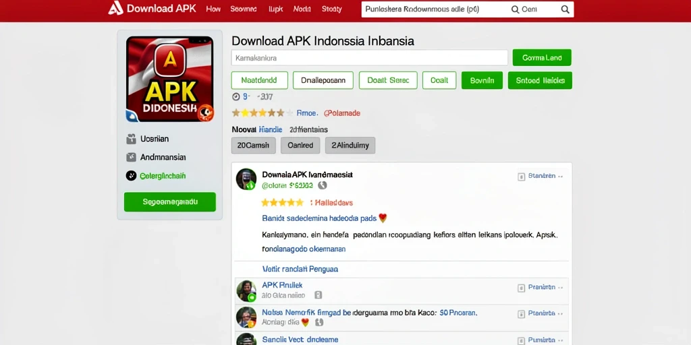This screenshot has width=691, height=345.
Task: Click the Doalt Sterec button
Action: [x=388, y=81]
